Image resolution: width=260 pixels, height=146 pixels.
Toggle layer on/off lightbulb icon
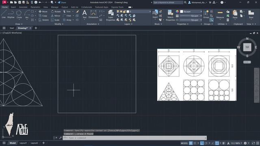point(118,11)
